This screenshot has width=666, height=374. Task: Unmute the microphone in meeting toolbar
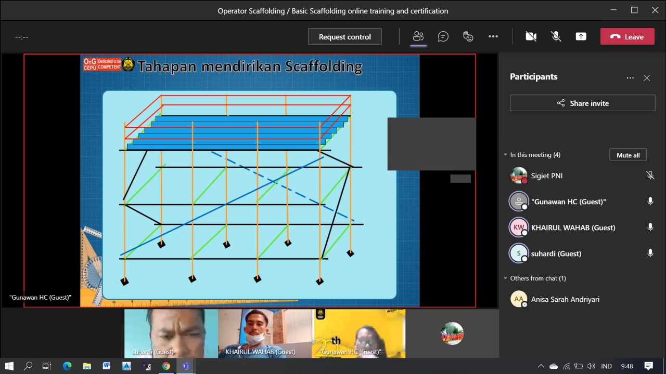(556, 36)
